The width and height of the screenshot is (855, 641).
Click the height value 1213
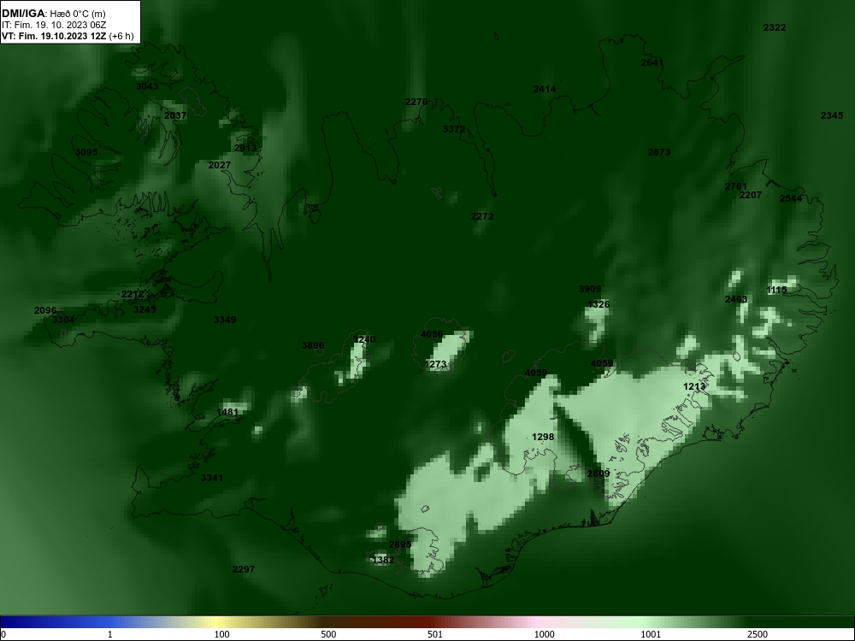click(693, 386)
